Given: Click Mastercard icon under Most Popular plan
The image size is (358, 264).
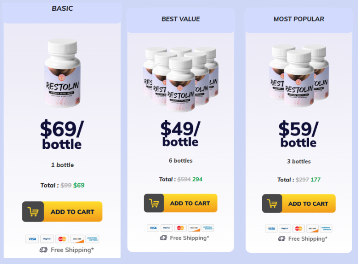Looking at the screenshot, I should 298,228.
